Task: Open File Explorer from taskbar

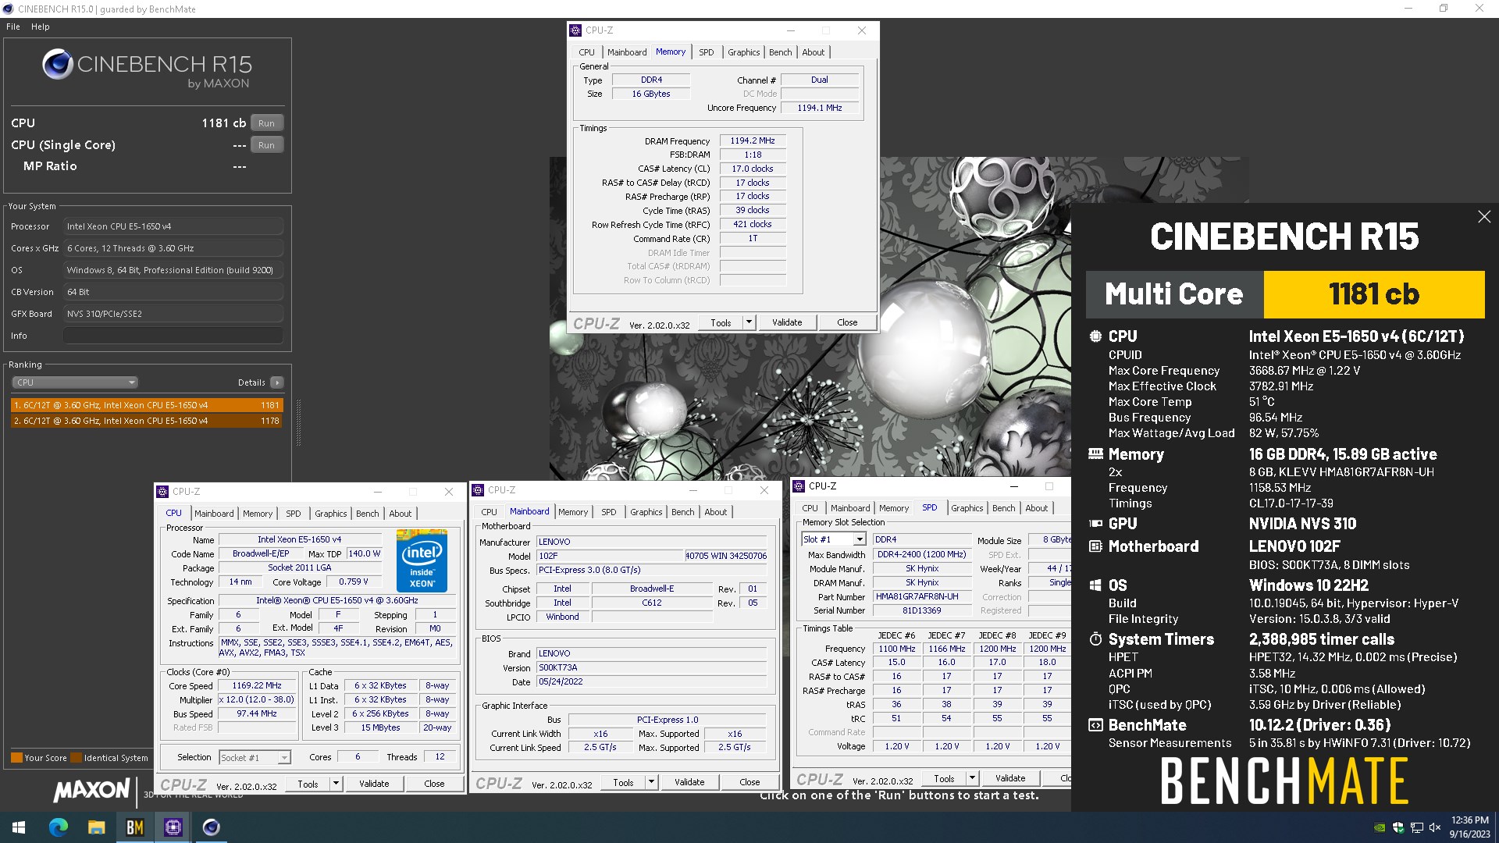Action: click(x=96, y=827)
